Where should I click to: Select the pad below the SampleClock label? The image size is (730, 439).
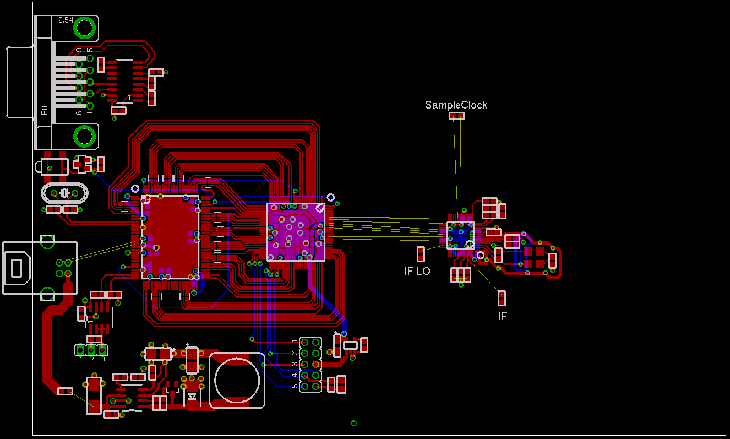(456, 116)
